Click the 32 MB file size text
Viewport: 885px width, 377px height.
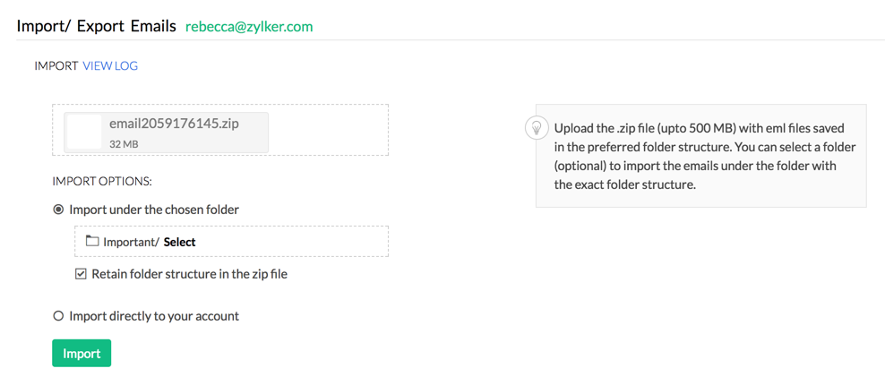point(124,143)
